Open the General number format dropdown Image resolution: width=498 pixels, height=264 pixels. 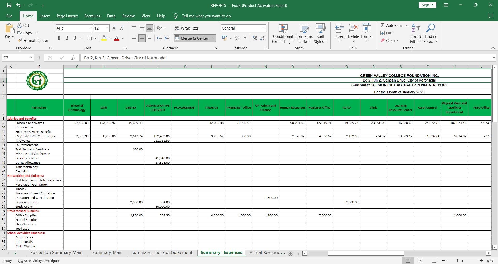click(x=264, y=28)
